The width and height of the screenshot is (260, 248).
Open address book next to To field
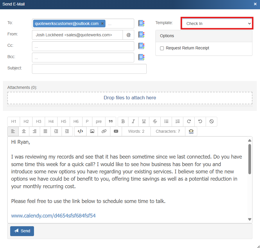[141, 24]
